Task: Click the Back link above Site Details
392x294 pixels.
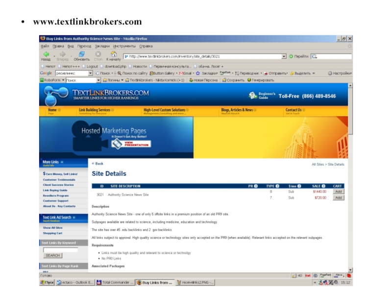Action: pos(98,164)
